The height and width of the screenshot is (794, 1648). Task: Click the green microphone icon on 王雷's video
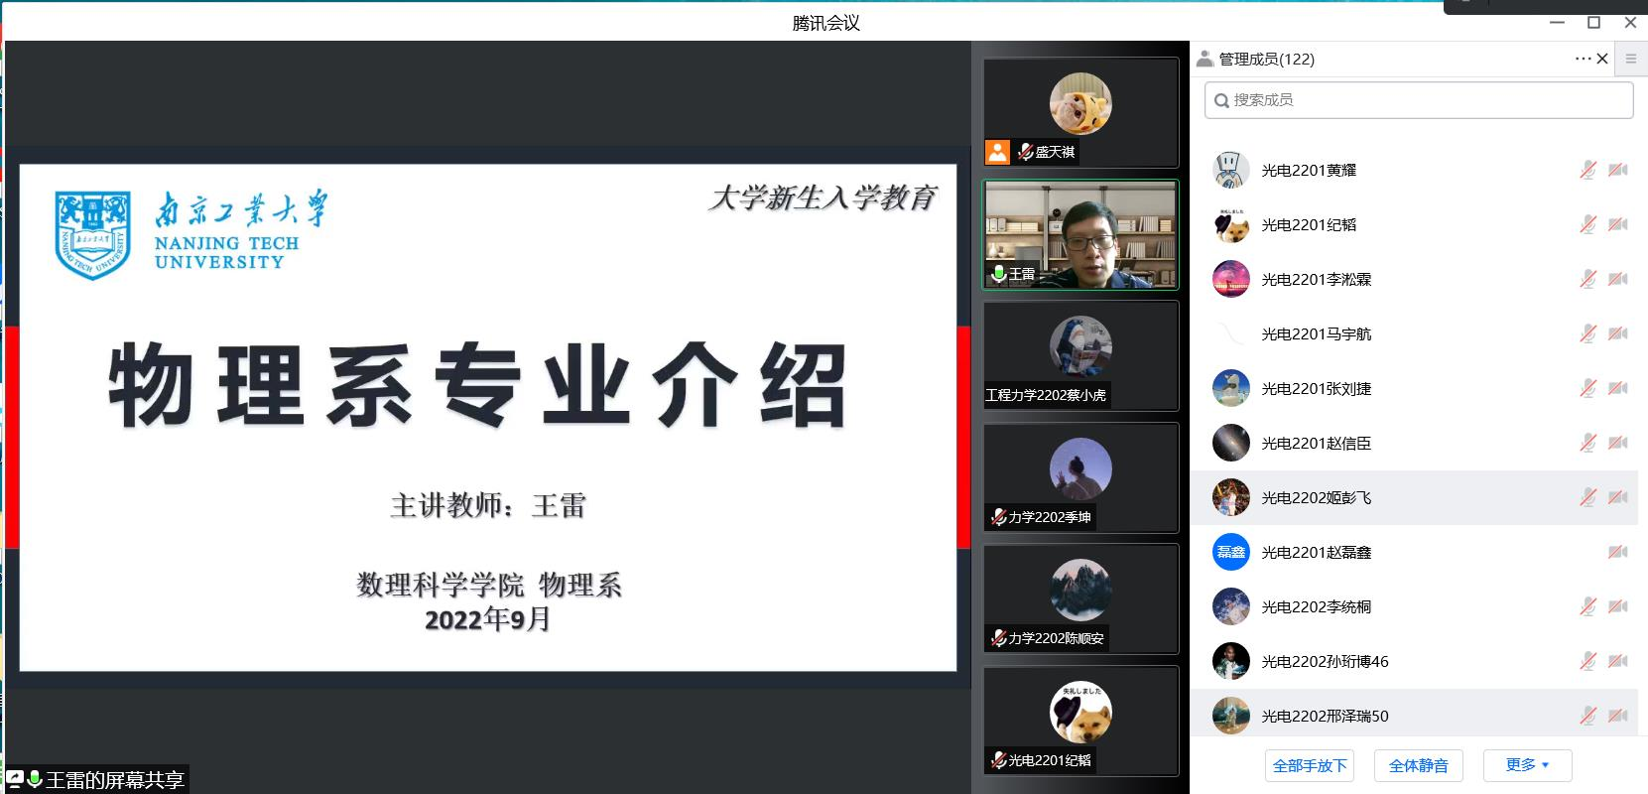pyautogui.click(x=998, y=273)
